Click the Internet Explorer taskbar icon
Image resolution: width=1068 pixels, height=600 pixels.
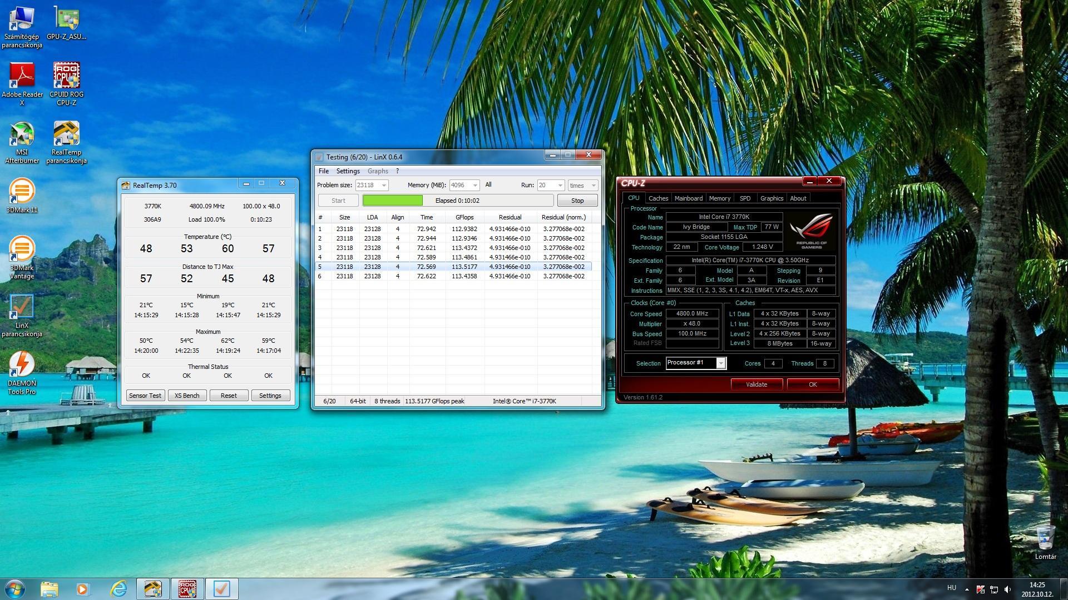point(118,588)
